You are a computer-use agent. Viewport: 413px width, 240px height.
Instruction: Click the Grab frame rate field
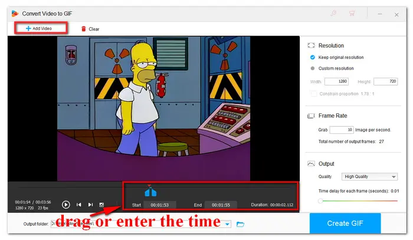[x=342, y=130]
